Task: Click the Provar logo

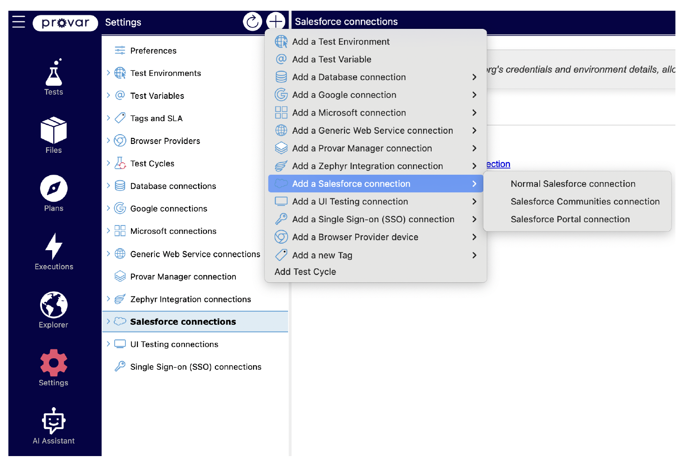Action: click(x=65, y=23)
